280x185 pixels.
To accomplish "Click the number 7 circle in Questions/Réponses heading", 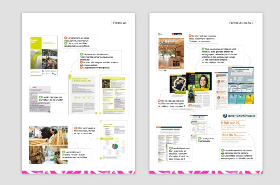I will click(x=225, y=116).
